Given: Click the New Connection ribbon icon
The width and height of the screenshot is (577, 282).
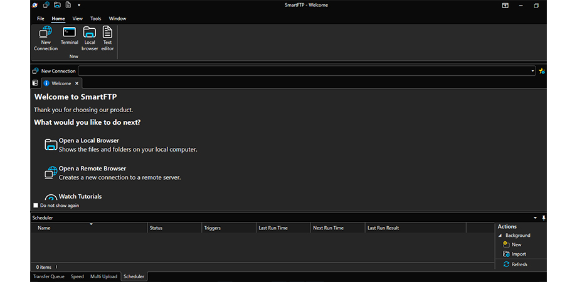Looking at the screenshot, I should 46,33.
